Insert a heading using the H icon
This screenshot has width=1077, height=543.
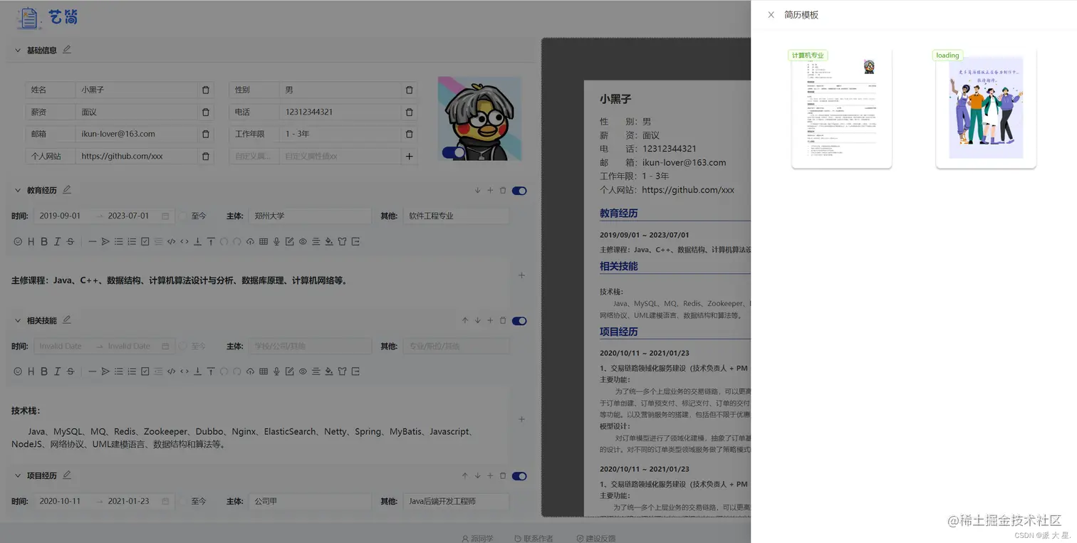tap(32, 241)
